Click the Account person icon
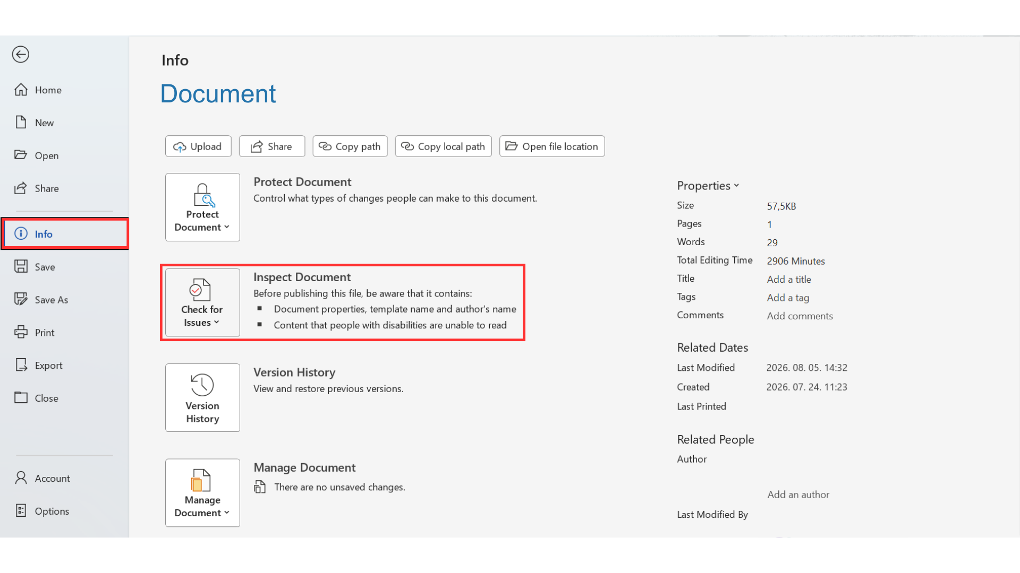Viewport: 1020px width, 573px height. click(x=21, y=478)
